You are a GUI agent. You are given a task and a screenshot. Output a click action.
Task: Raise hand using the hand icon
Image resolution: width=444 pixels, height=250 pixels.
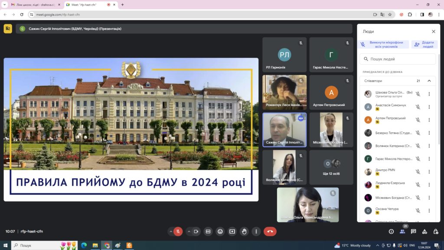245,231
